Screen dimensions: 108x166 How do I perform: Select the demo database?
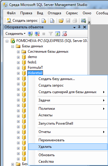(32, 57)
